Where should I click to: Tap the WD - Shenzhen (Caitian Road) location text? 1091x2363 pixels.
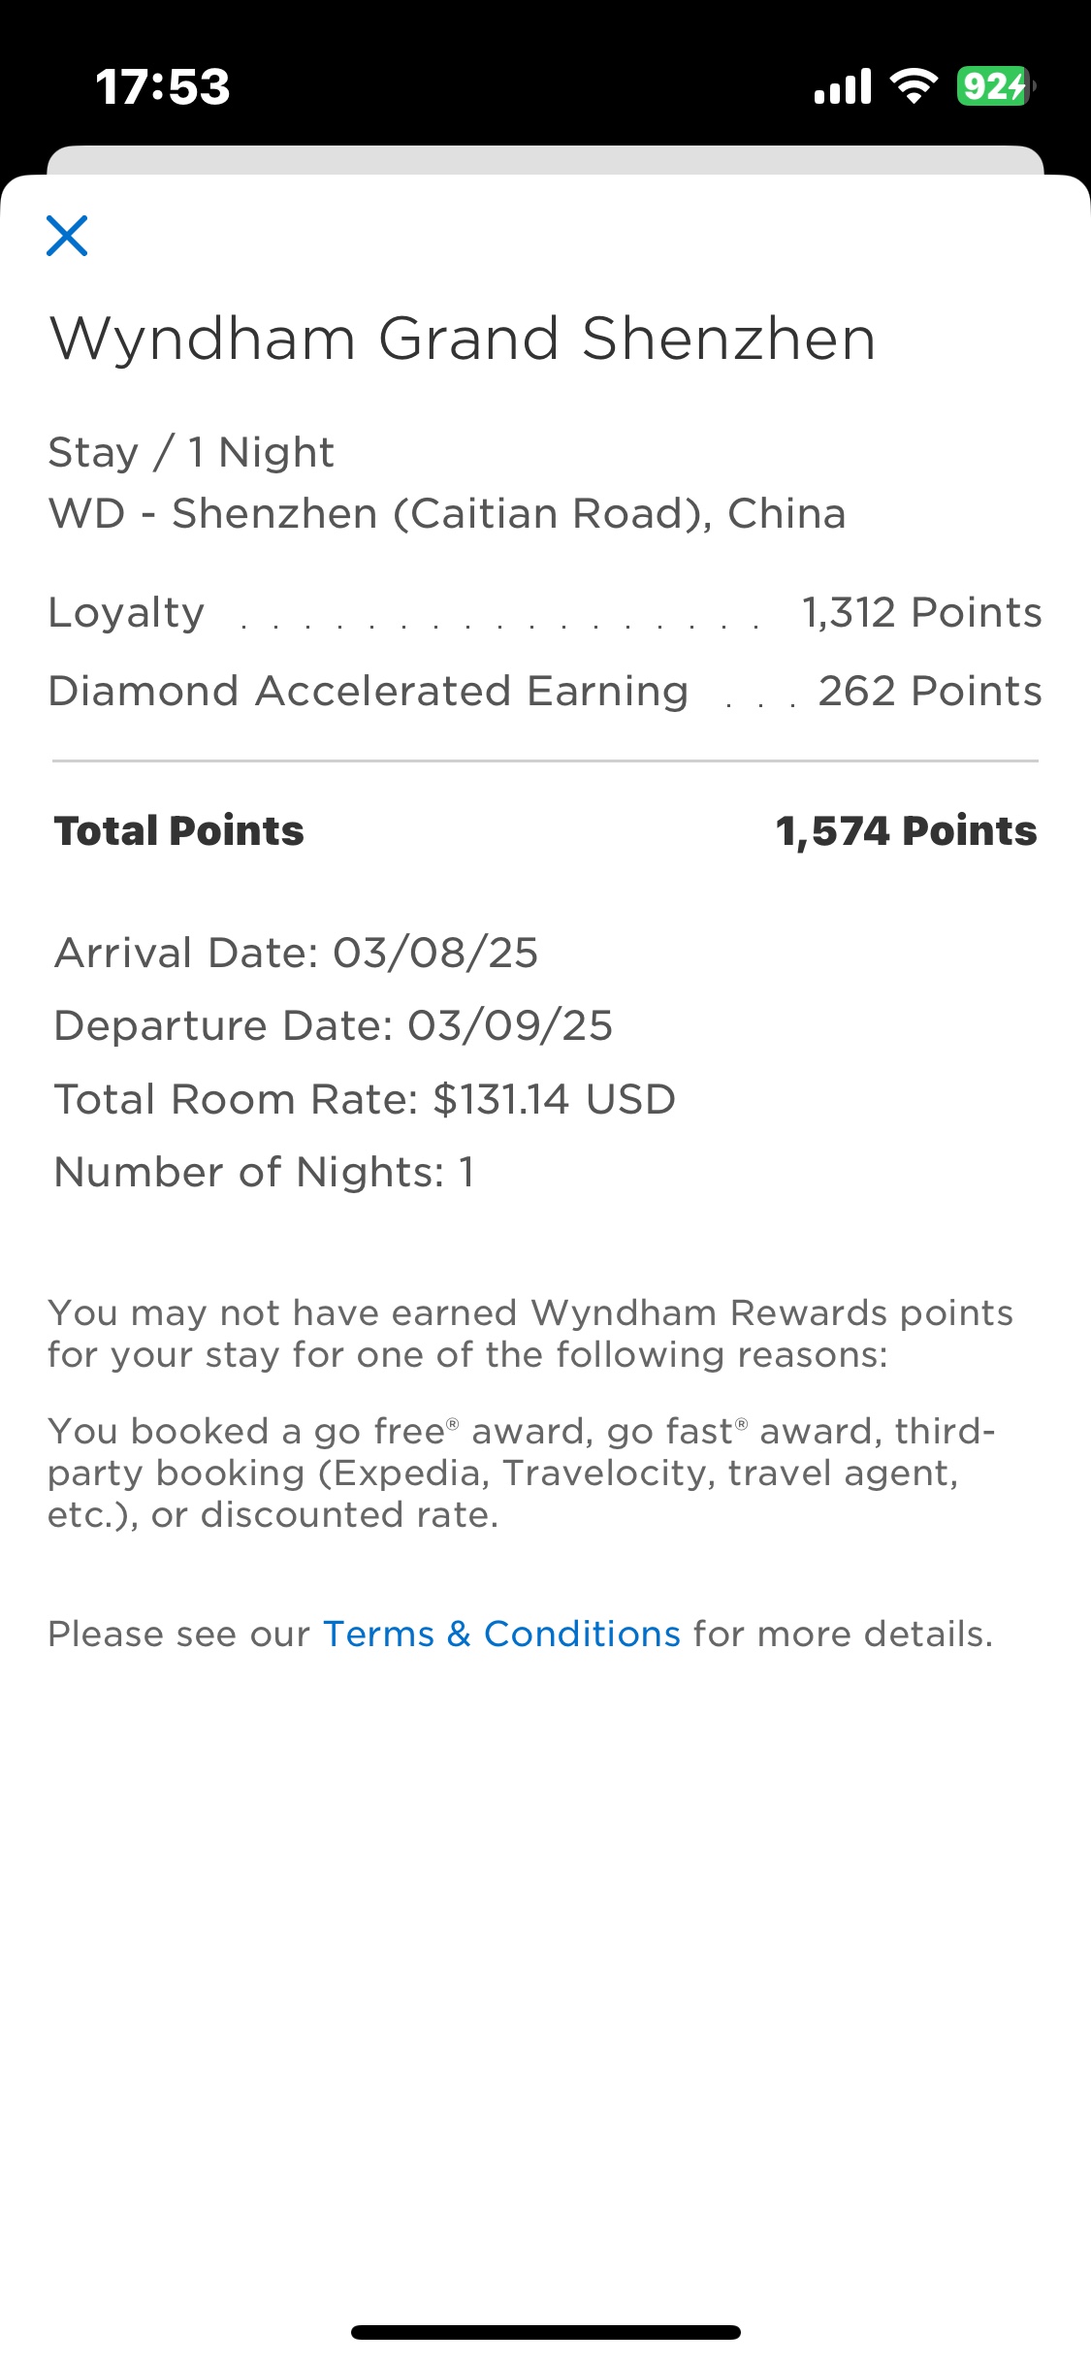point(447,513)
